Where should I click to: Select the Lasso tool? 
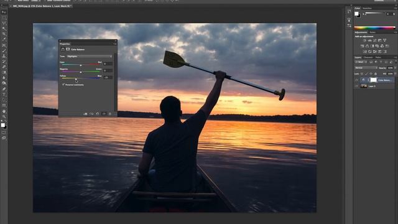tap(4, 24)
